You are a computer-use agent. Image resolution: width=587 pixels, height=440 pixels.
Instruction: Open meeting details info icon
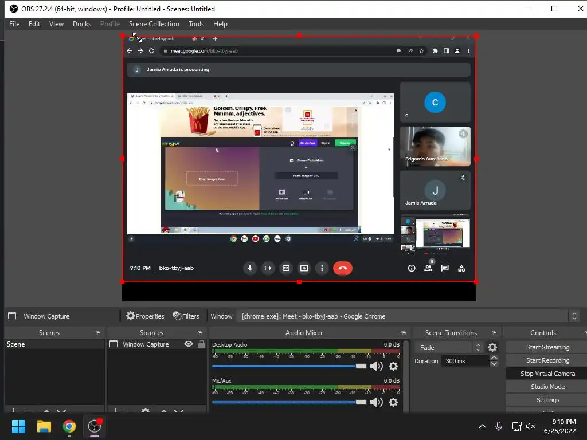[x=412, y=268]
